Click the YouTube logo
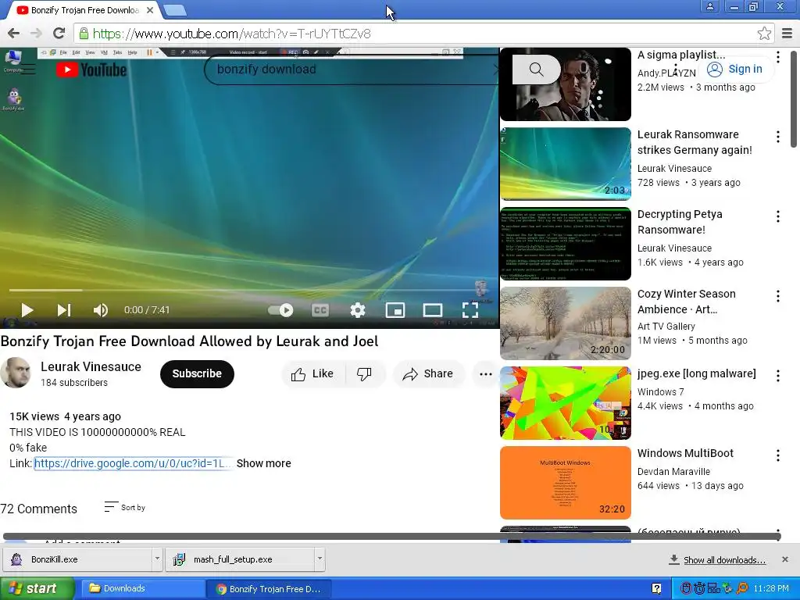This screenshot has width=800, height=600. 91,70
